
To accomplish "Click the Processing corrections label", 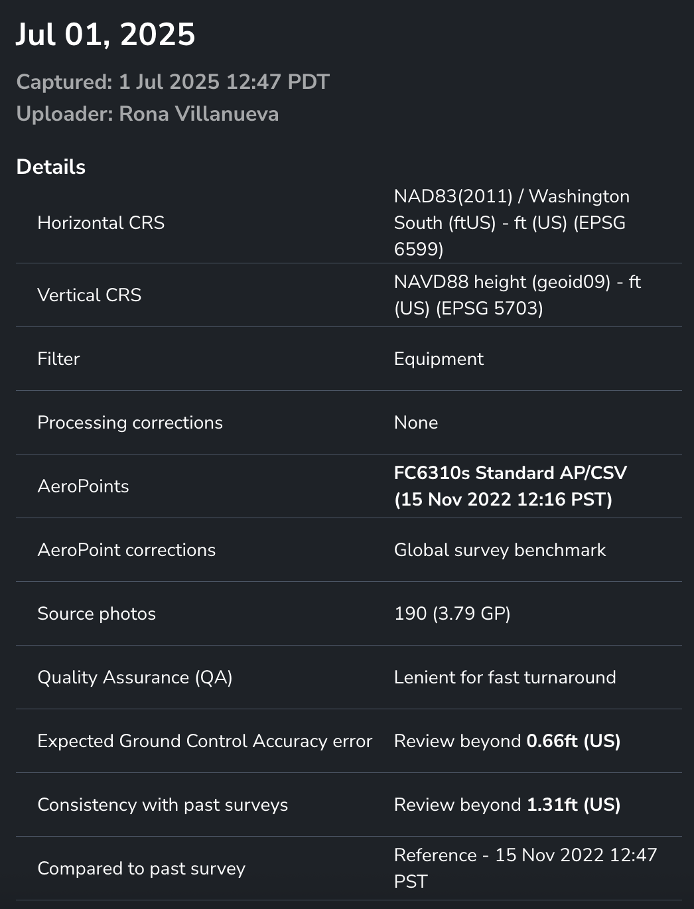I will [130, 422].
